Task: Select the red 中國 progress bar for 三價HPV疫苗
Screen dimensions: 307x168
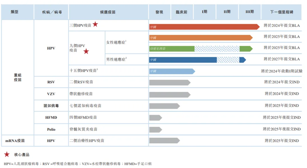Action: tap(204, 27)
